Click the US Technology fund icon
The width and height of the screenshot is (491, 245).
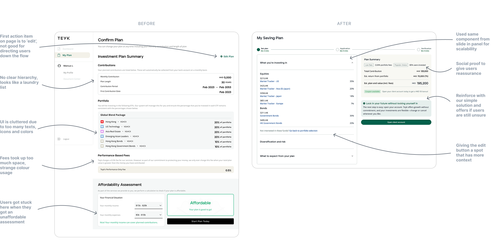[102, 127]
